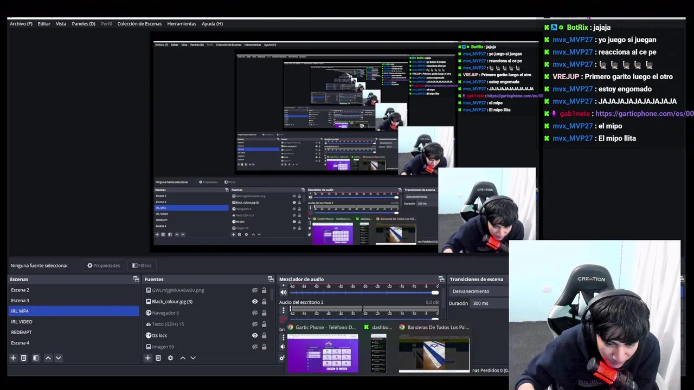Toggle lock on GWLmIjgWkAA6wDv.png source

pyautogui.click(x=264, y=290)
